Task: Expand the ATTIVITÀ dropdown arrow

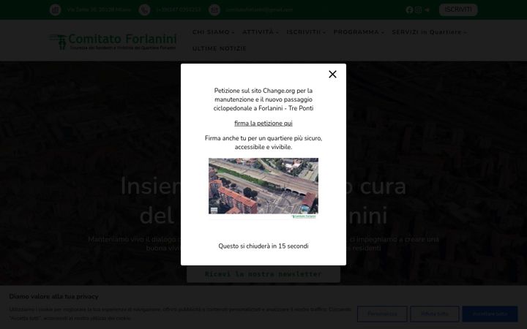Action: point(277,33)
